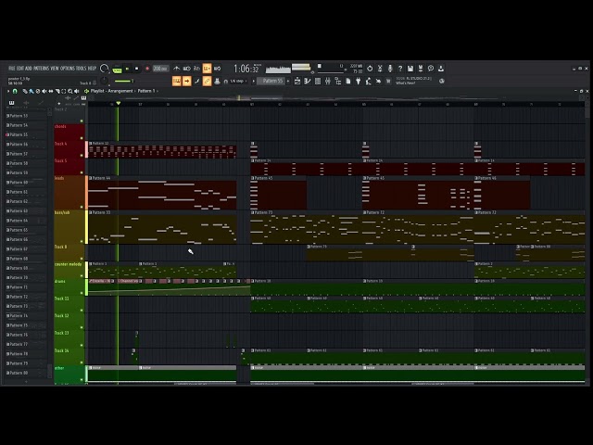Screen dimensions: 593x445
Task: Click the yellow playhead marker on timeline
Action: [119, 103]
